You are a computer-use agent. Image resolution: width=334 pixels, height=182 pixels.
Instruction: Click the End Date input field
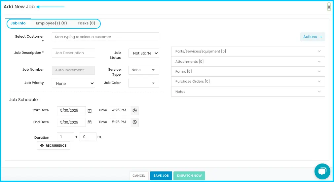pyautogui.click(x=71, y=123)
